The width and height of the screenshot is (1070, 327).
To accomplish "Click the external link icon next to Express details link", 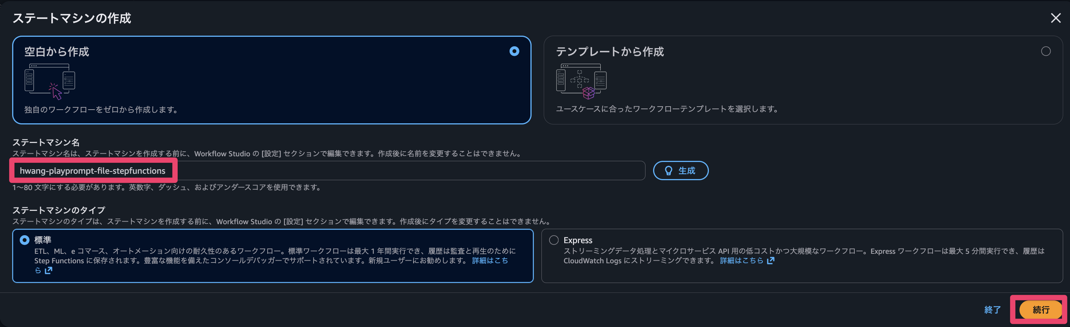I will 771,260.
